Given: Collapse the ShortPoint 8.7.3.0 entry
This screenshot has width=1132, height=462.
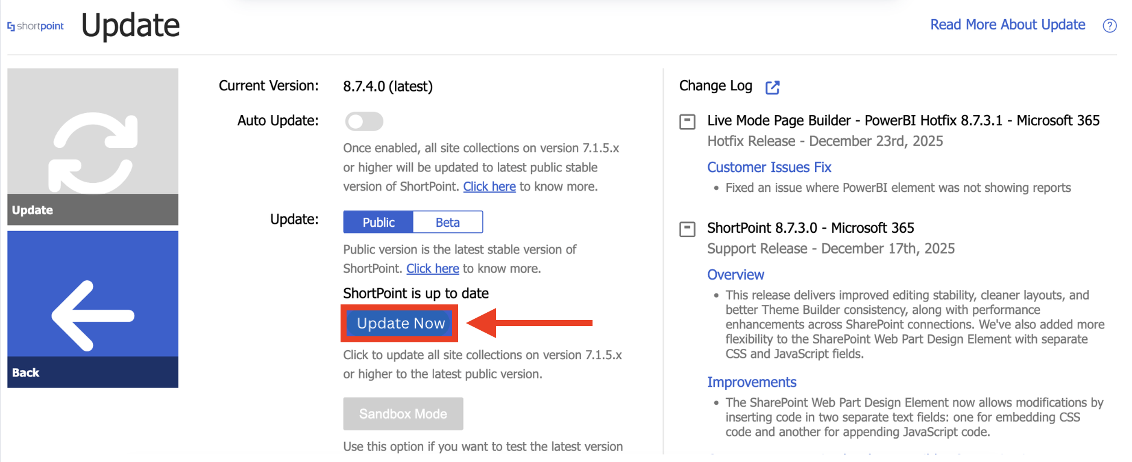Looking at the screenshot, I should click(687, 229).
